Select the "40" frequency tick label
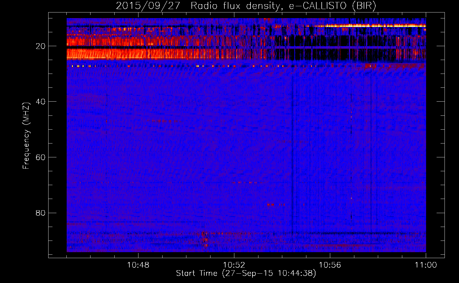 pyautogui.click(x=41, y=102)
